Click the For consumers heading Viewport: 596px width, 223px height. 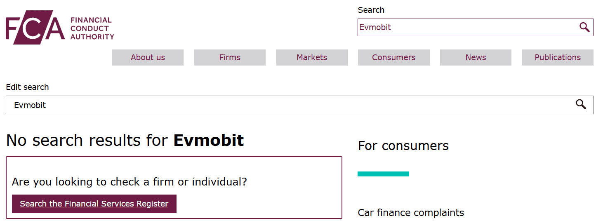(x=403, y=146)
